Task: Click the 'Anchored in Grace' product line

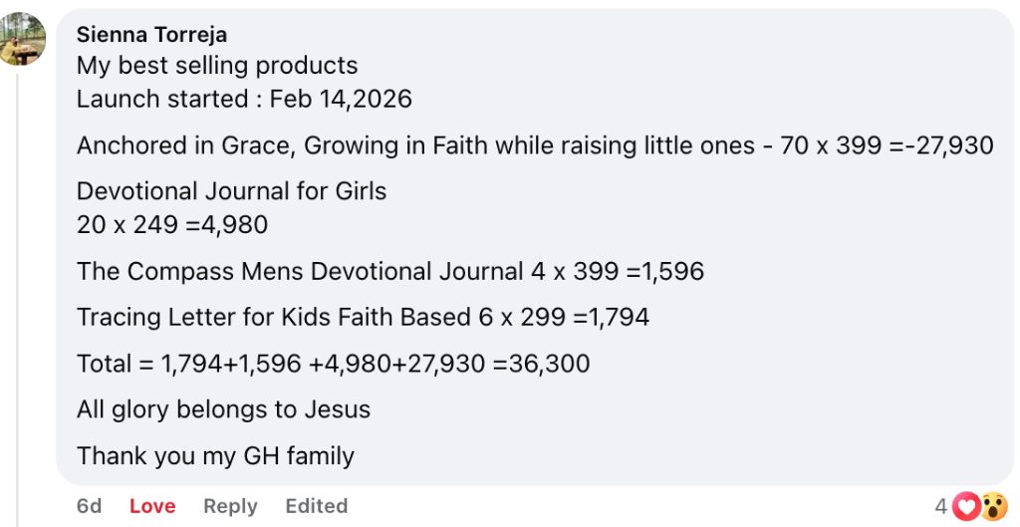Action: [535, 145]
